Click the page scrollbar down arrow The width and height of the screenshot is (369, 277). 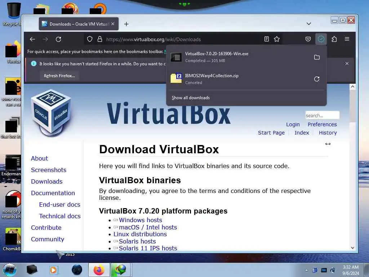352,247
